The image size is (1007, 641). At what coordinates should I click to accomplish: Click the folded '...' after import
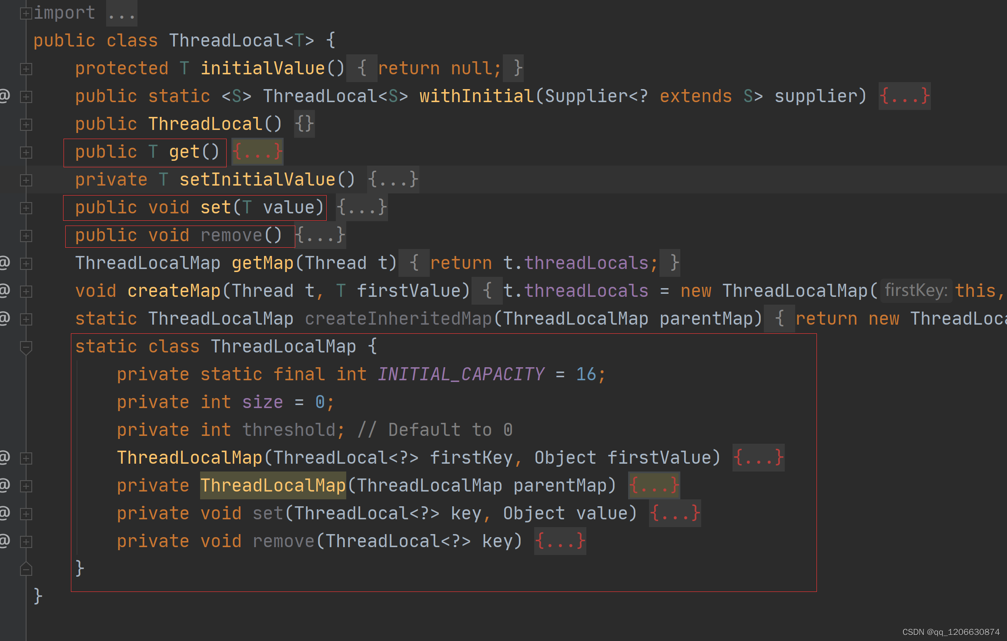click(122, 13)
